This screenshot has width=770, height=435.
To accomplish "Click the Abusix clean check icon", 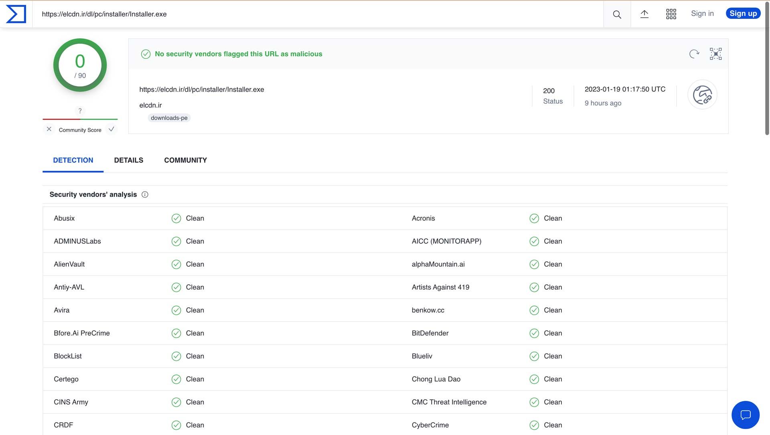I will point(176,219).
